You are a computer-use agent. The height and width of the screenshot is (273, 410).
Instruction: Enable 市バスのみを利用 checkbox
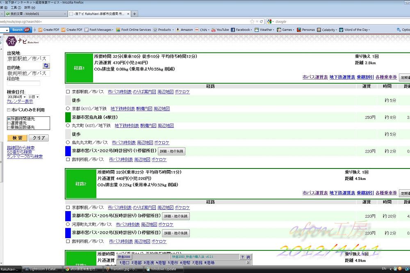tap(9, 110)
